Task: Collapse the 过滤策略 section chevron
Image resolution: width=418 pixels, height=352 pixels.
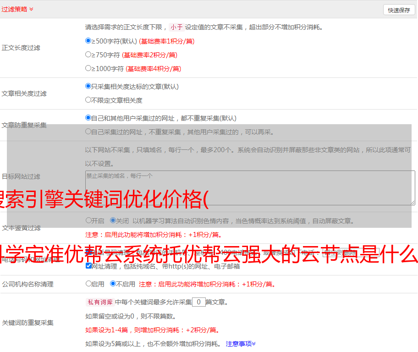Action: (31, 9)
